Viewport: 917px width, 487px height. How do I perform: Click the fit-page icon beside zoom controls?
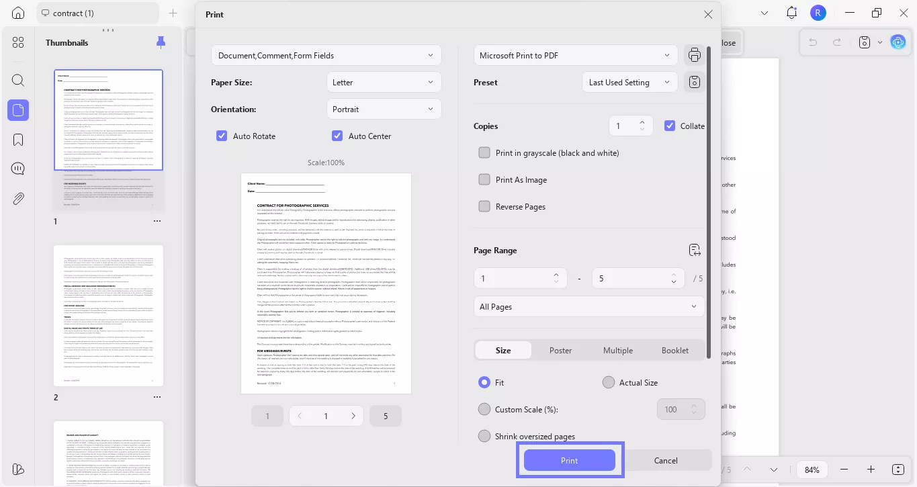[898, 470]
